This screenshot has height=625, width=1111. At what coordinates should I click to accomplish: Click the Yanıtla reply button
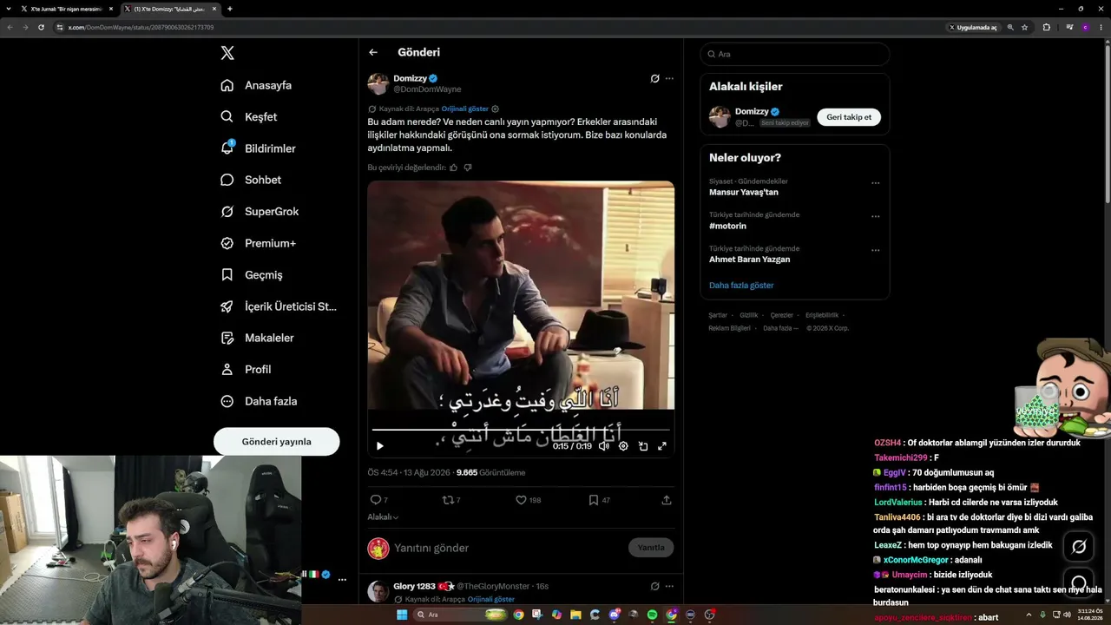(x=651, y=548)
